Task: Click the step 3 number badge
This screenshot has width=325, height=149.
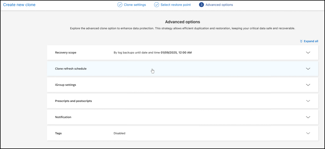Action: (201, 5)
